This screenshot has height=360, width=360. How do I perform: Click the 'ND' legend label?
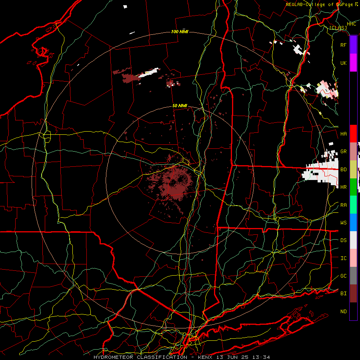coord(344,312)
